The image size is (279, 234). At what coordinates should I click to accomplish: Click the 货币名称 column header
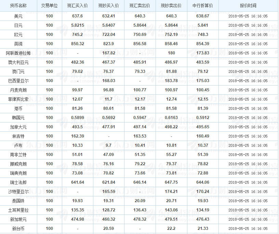tap(18, 6)
